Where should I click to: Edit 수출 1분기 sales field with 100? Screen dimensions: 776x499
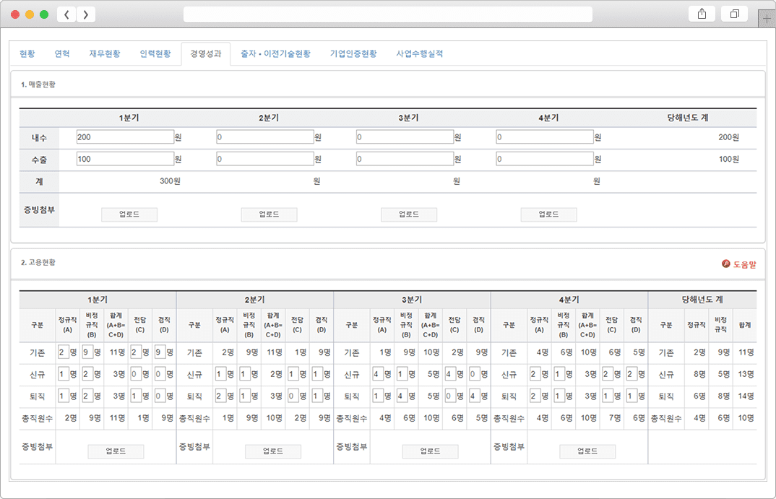point(125,159)
